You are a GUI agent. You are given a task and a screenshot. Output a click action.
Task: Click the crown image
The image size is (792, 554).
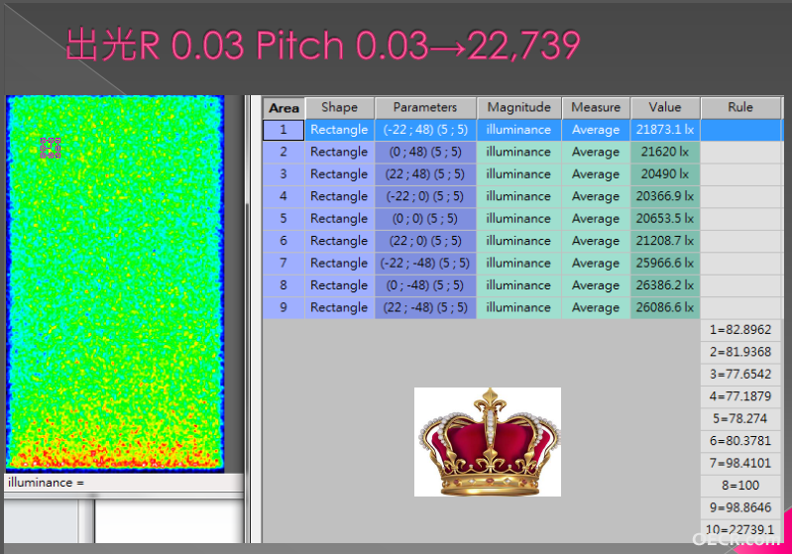[488, 442]
